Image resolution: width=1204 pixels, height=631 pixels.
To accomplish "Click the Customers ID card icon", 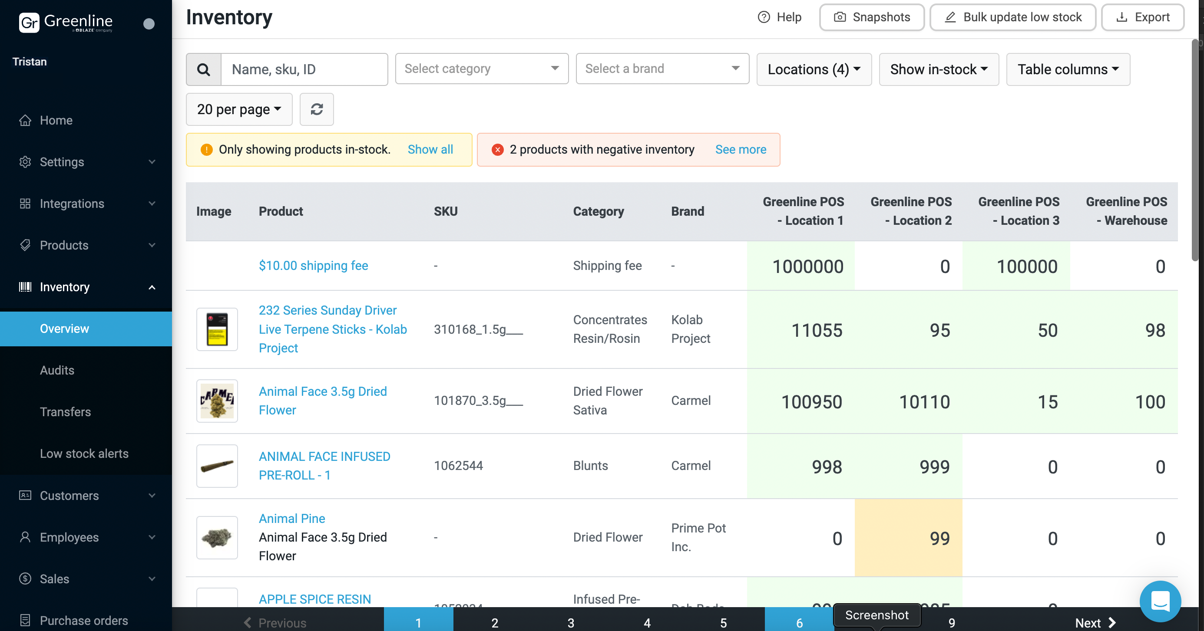I will [25, 495].
